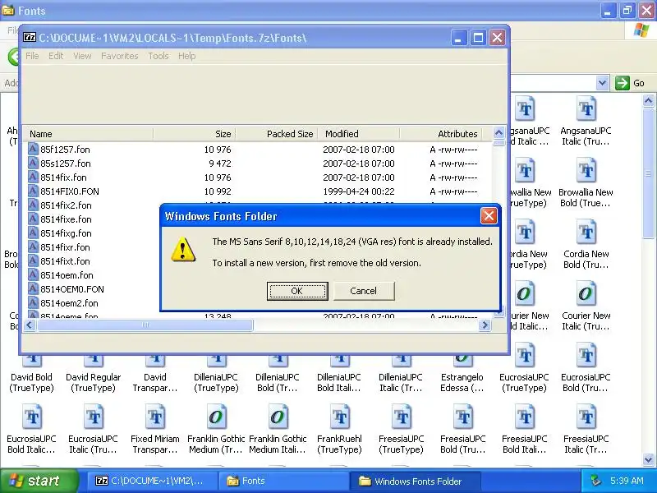Select the 85s1257.fon file icon
The width and height of the screenshot is (657, 493).
coord(34,163)
